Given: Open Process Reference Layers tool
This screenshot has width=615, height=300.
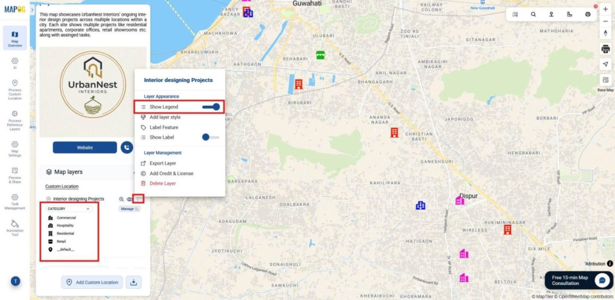Looking at the screenshot, I should pyautogui.click(x=15, y=116).
